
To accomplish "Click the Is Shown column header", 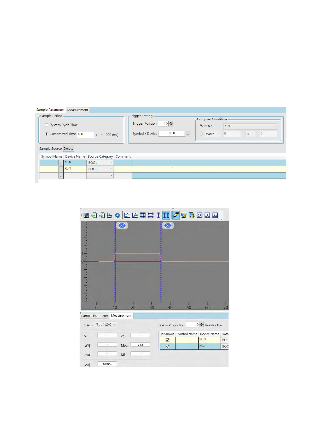I will click(x=167, y=334).
